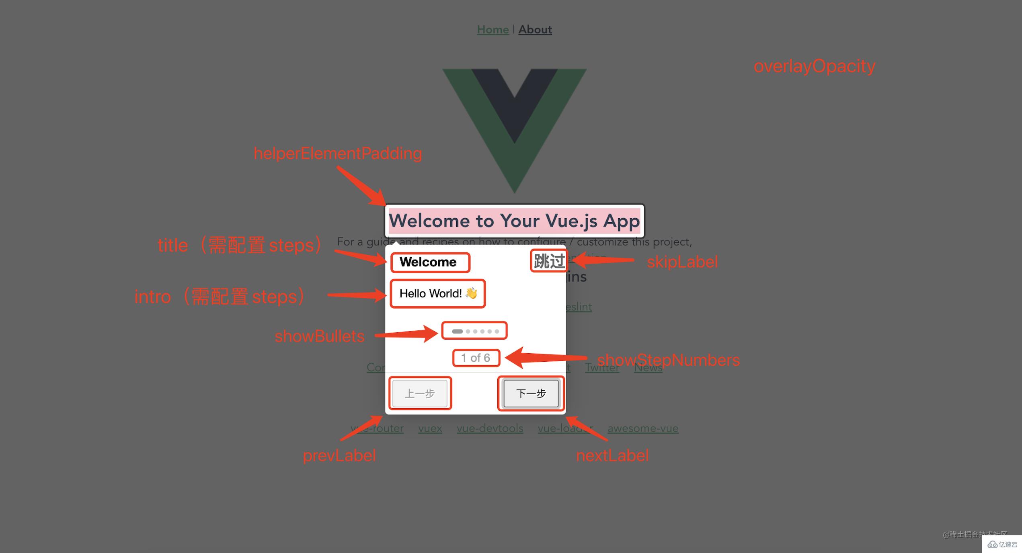Toggle the showStepNumbers step counter
This screenshot has width=1022, height=553.
[x=475, y=358]
